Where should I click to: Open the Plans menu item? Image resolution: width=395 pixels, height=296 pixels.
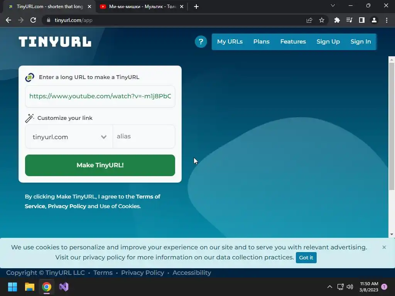click(x=261, y=42)
